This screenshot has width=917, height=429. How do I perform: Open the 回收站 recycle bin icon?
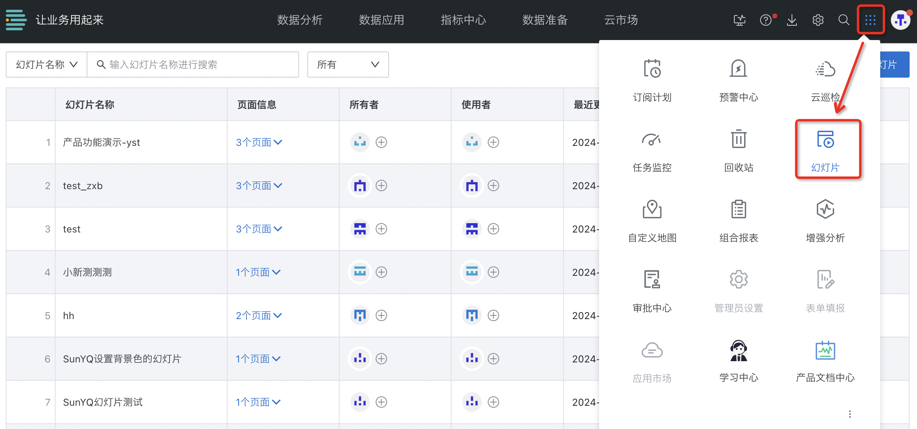coord(738,139)
